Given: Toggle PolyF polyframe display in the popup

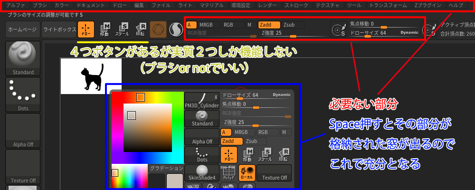Looking at the screenshot, I should point(229,173).
